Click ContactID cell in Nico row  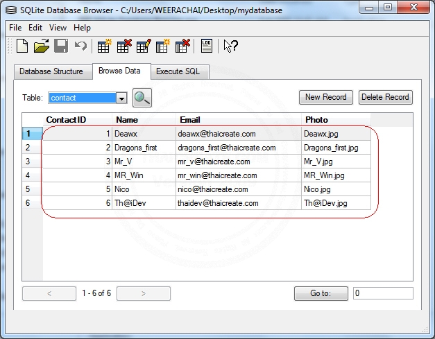click(x=78, y=189)
